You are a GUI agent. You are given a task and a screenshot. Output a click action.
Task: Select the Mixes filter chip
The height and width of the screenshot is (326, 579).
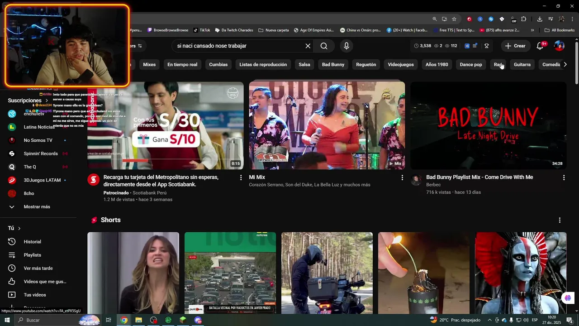149,64
